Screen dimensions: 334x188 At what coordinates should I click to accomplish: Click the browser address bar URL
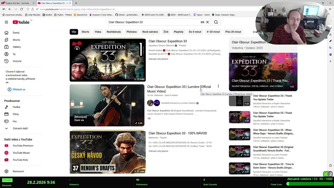click(x=77, y=9)
